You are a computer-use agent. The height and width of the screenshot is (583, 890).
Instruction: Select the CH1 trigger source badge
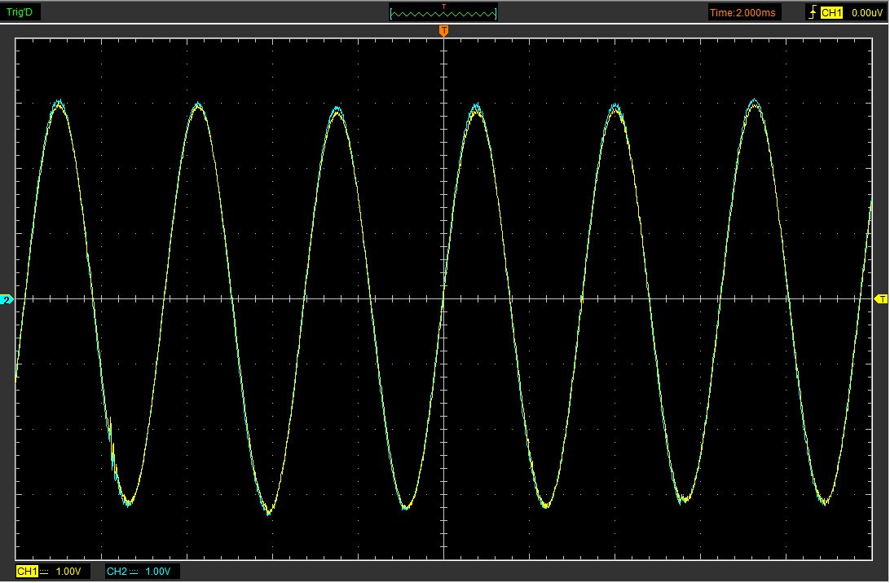[x=831, y=12]
